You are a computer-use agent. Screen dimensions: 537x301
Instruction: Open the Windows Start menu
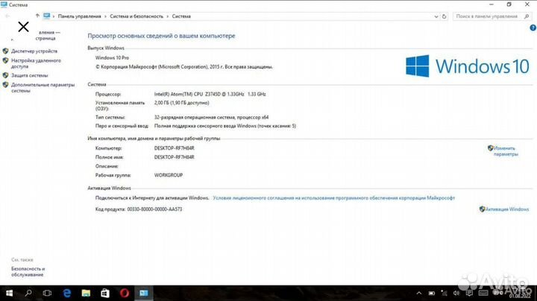9,293
